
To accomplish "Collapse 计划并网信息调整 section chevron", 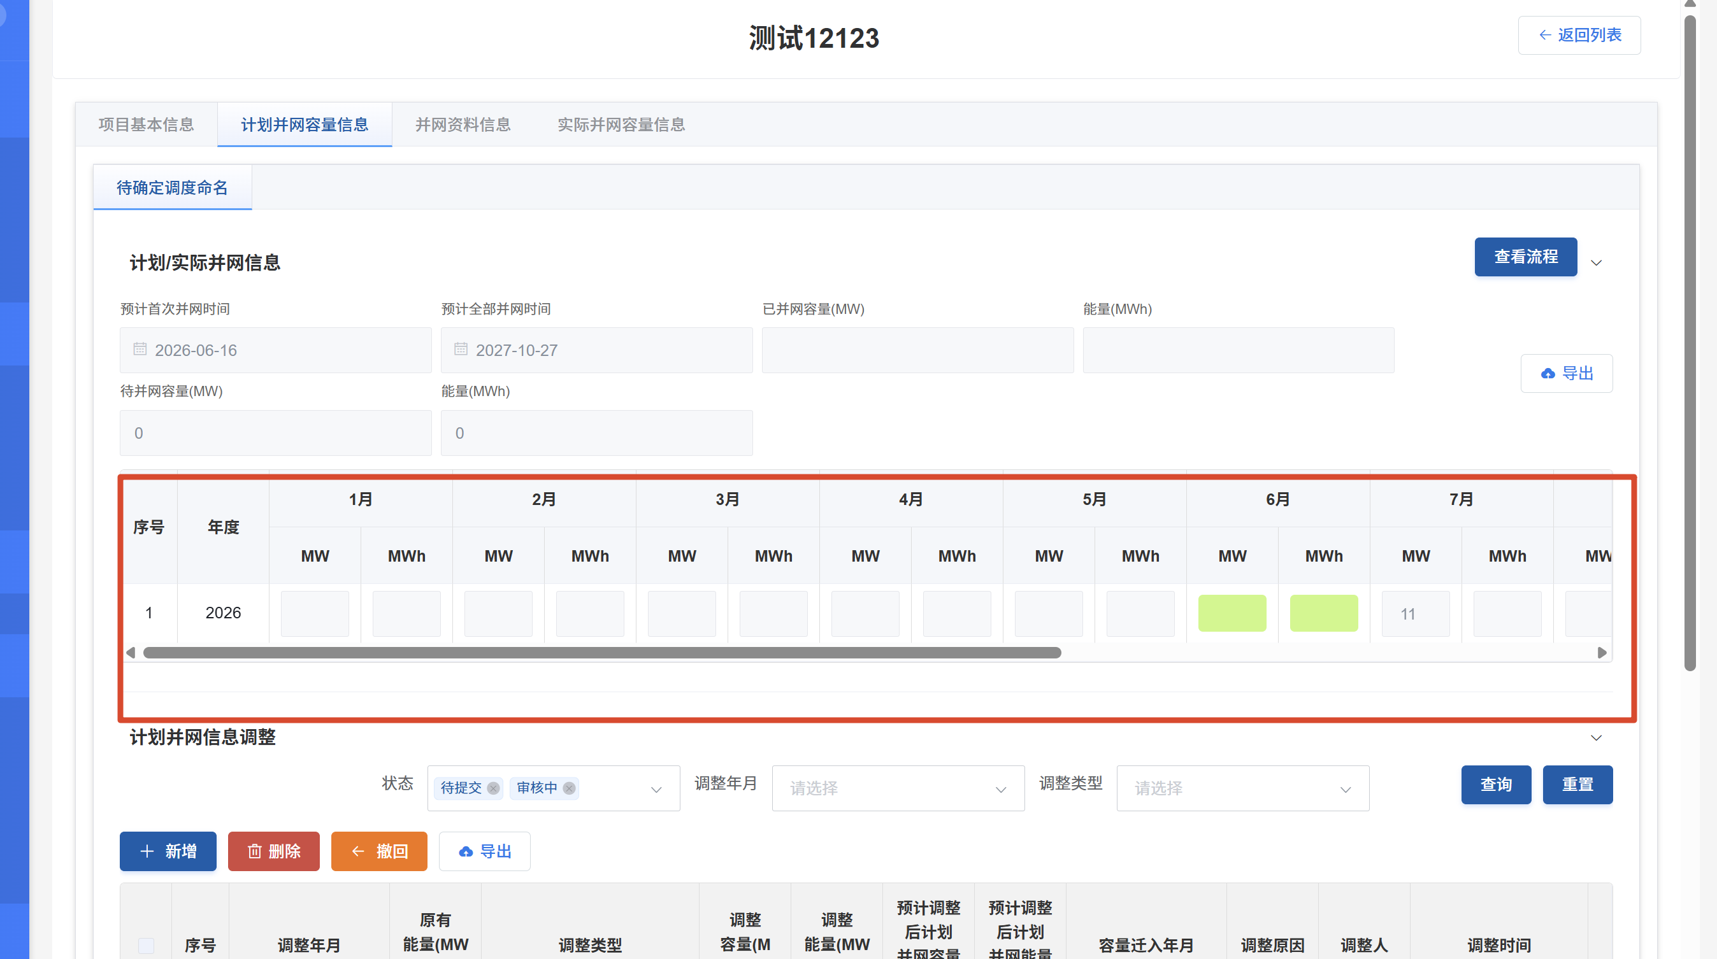I will [x=1597, y=738].
